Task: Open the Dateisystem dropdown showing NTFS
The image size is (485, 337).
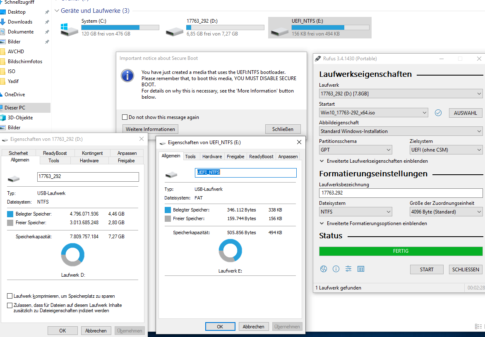Action: [x=355, y=211]
